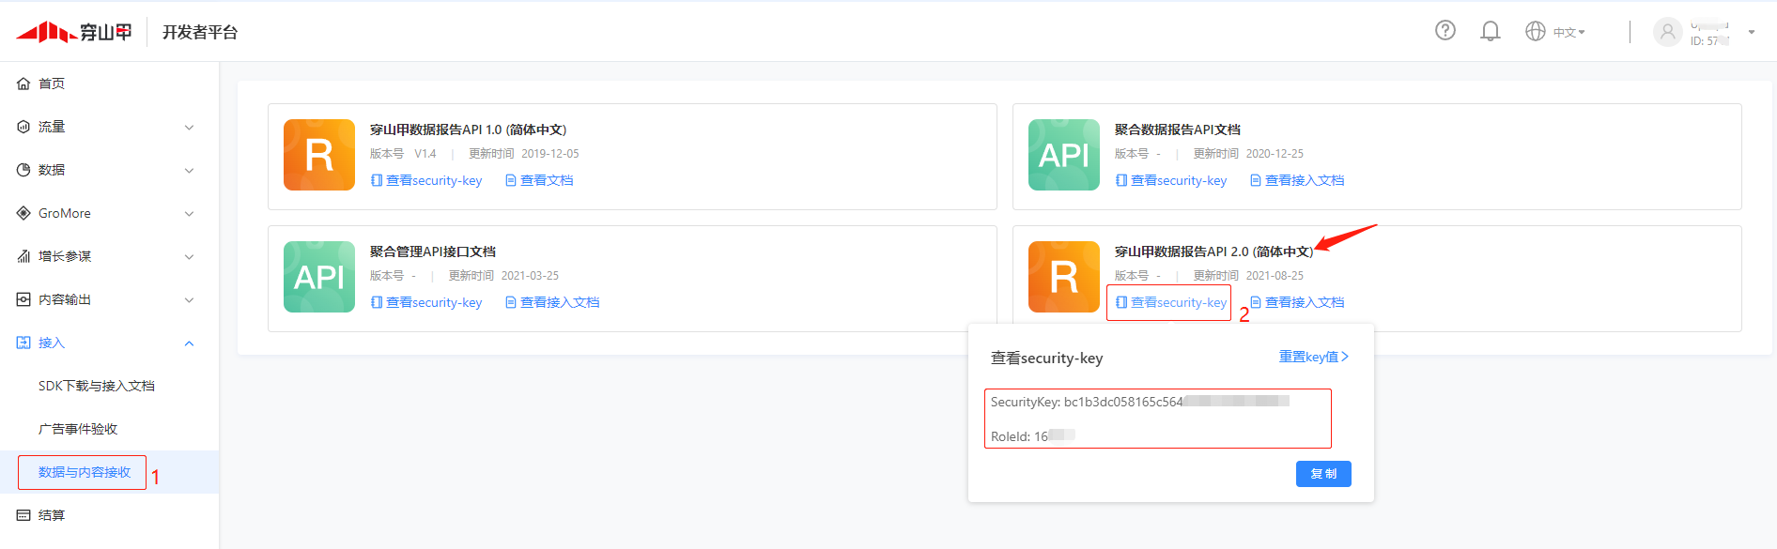Click the user ID text in header

1709,41
